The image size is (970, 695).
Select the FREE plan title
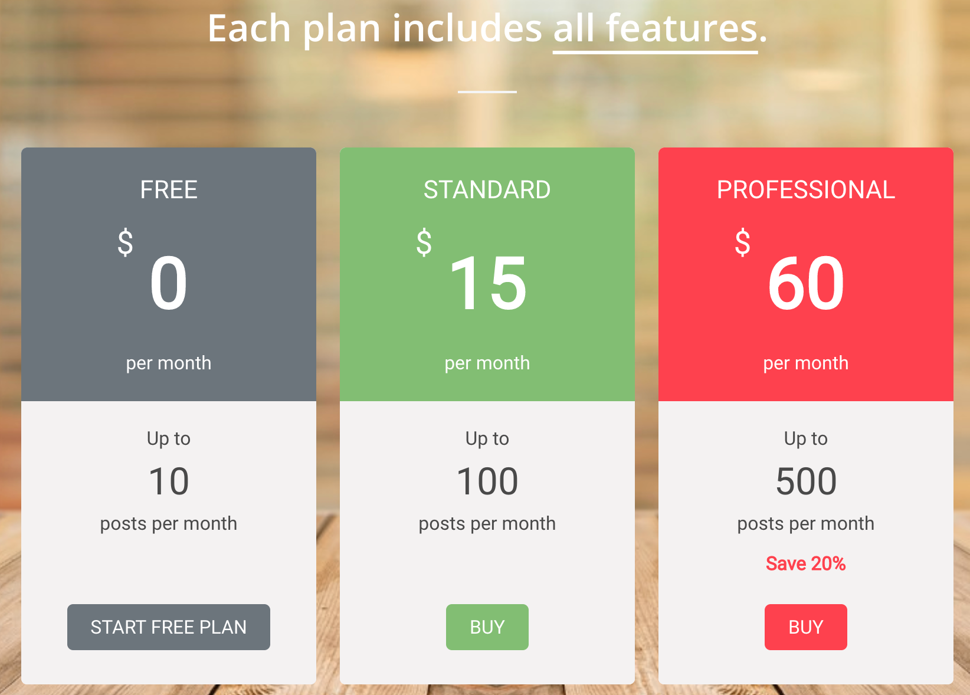click(x=169, y=190)
